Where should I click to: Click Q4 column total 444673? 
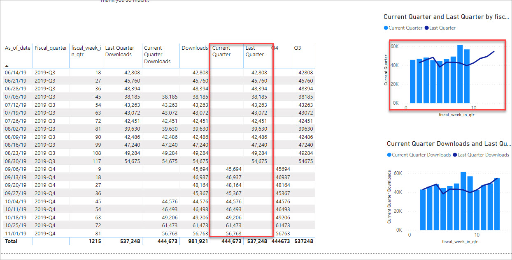click(281, 242)
